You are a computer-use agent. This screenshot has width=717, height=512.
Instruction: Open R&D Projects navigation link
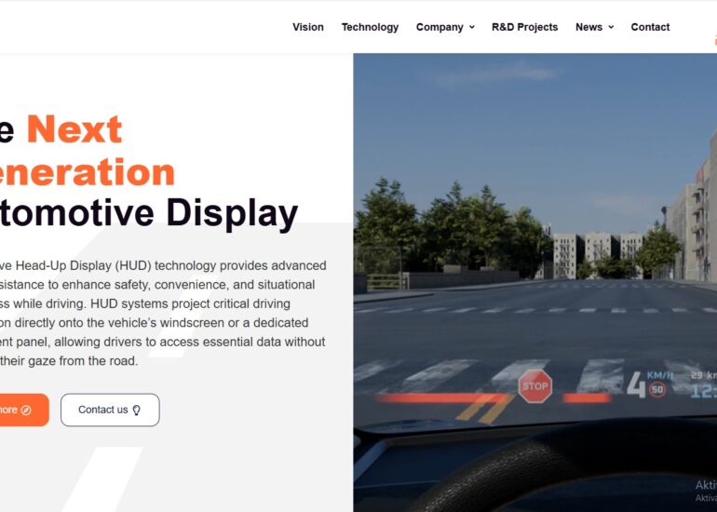(x=524, y=27)
